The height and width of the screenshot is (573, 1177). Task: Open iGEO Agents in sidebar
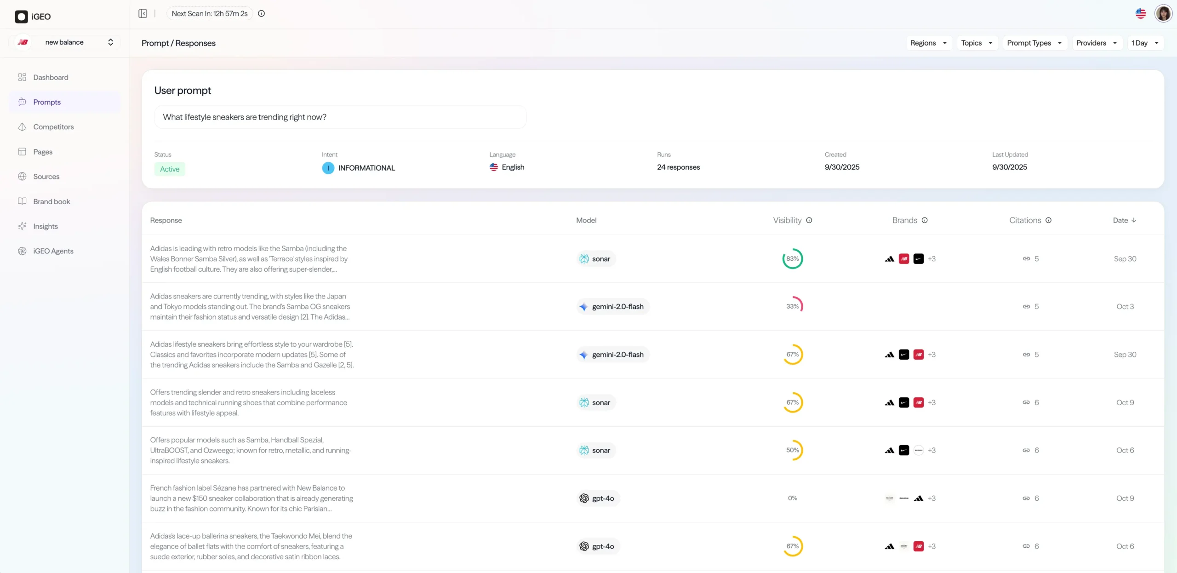(x=53, y=251)
